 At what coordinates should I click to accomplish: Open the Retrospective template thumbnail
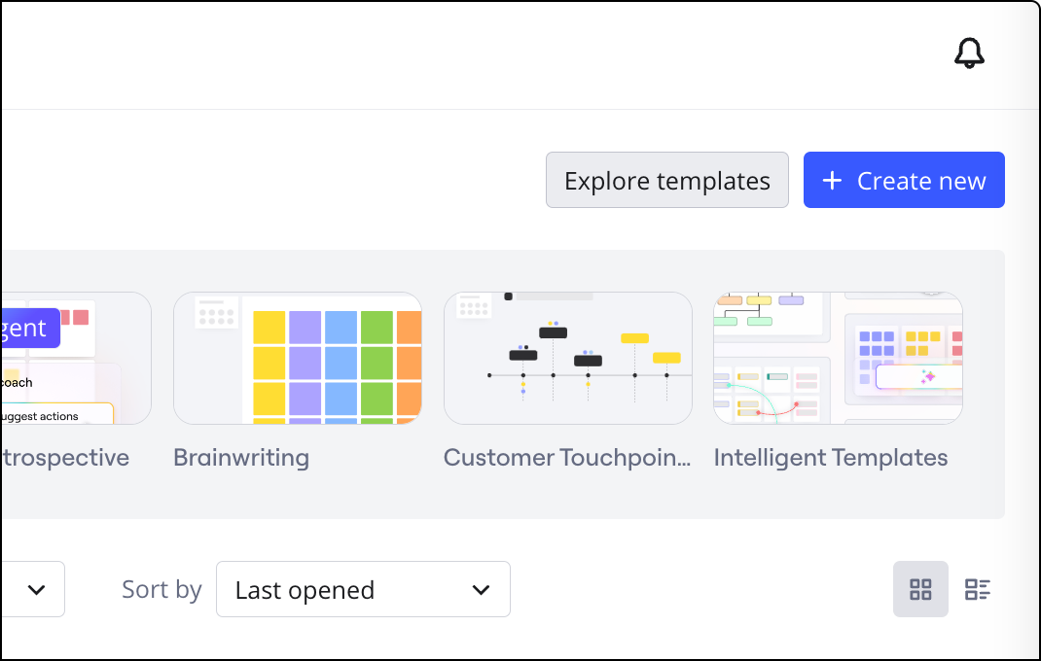[76, 359]
